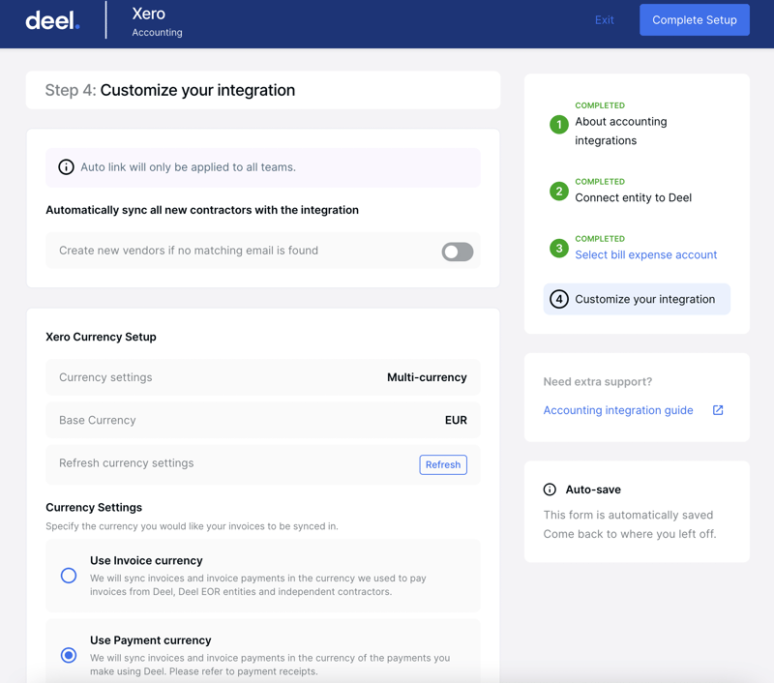Screen dimensions: 774x683
Task: Select the Customize your integration step item
Action: click(x=637, y=299)
